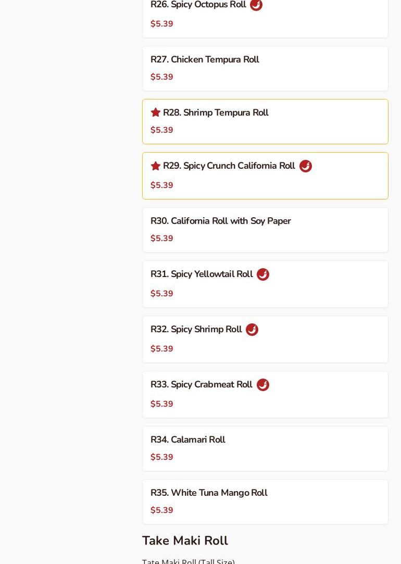The width and height of the screenshot is (401, 564).
Task: Choose R30 California Roll with Soy Paper
Action: (220, 221)
